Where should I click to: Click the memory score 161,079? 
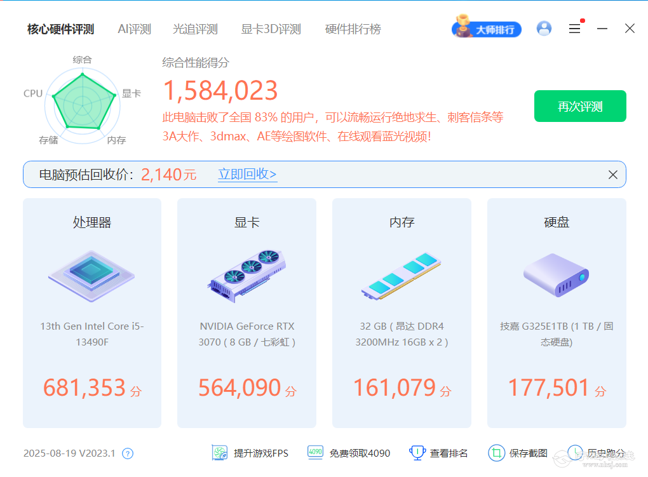[x=395, y=387]
